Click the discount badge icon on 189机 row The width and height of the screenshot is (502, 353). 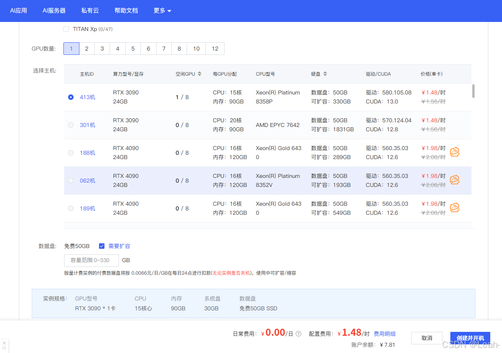[454, 208]
